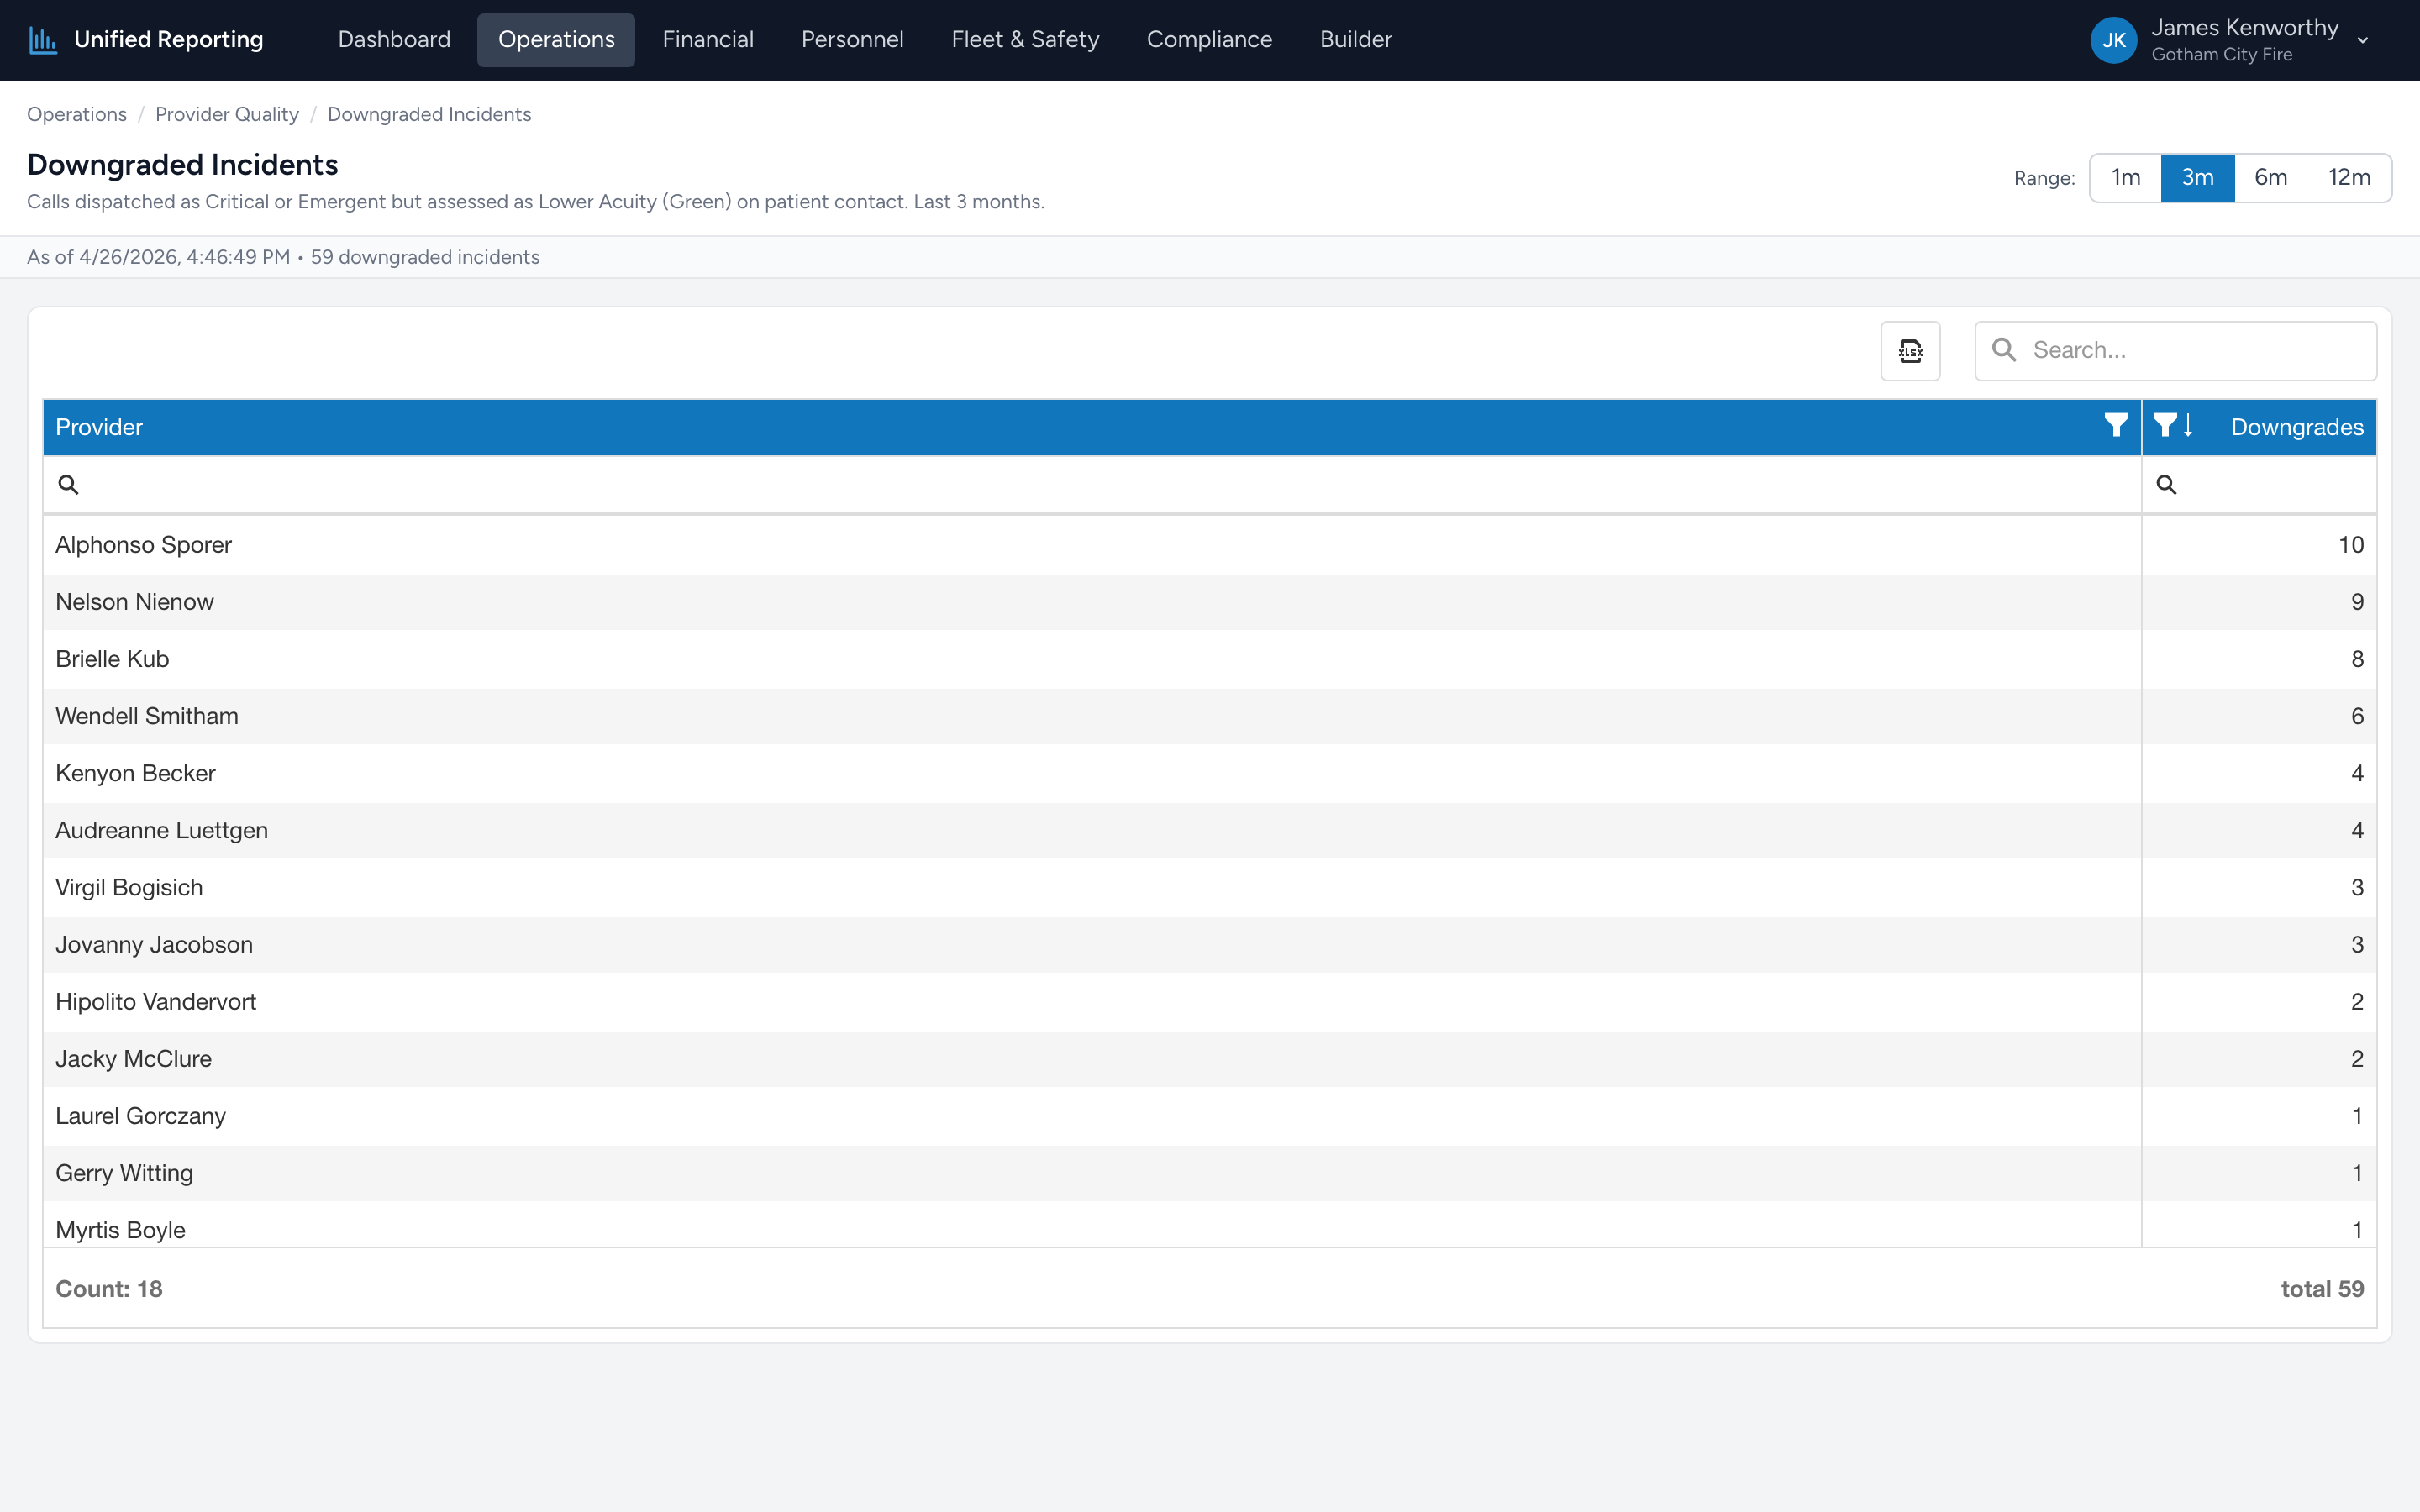Select the 1m range option
This screenshot has width=2420, height=1512.
click(x=2125, y=178)
